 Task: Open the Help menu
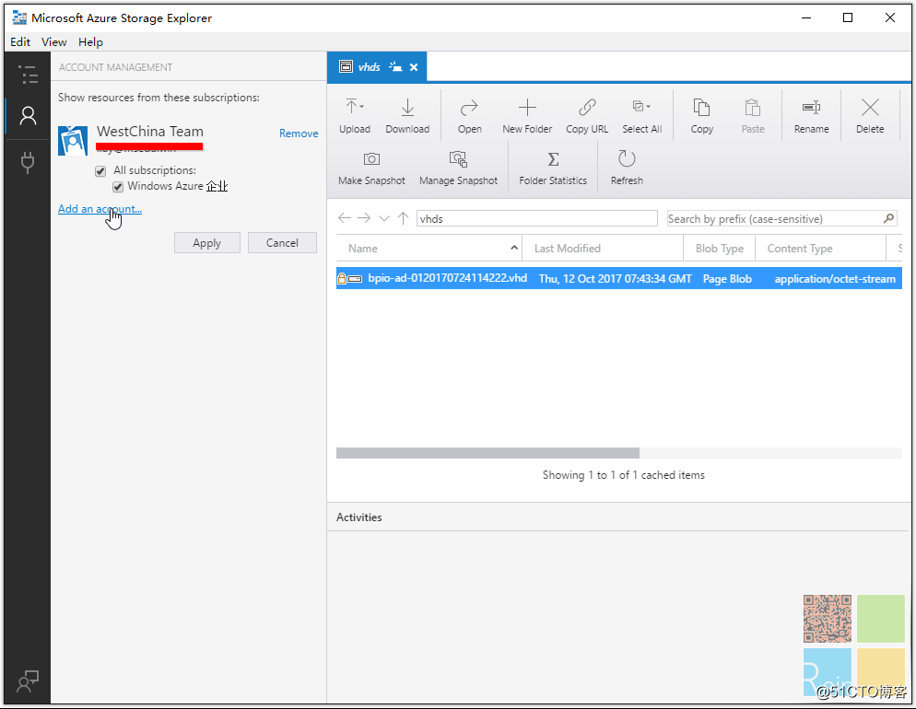pos(90,42)
